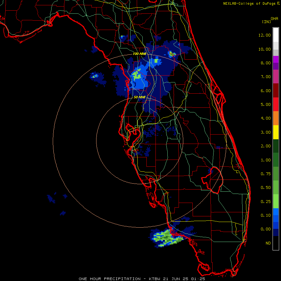Click the 7.00 legend value
Viewport: 281px width, 281px height.
coord(266,77)
